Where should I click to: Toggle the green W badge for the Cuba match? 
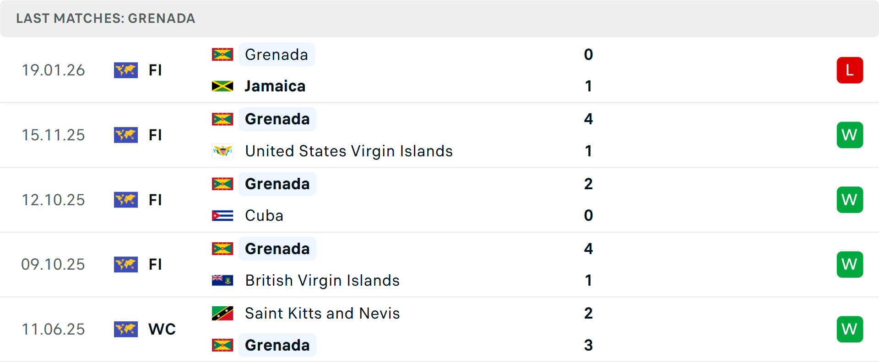tap(850, 200)
